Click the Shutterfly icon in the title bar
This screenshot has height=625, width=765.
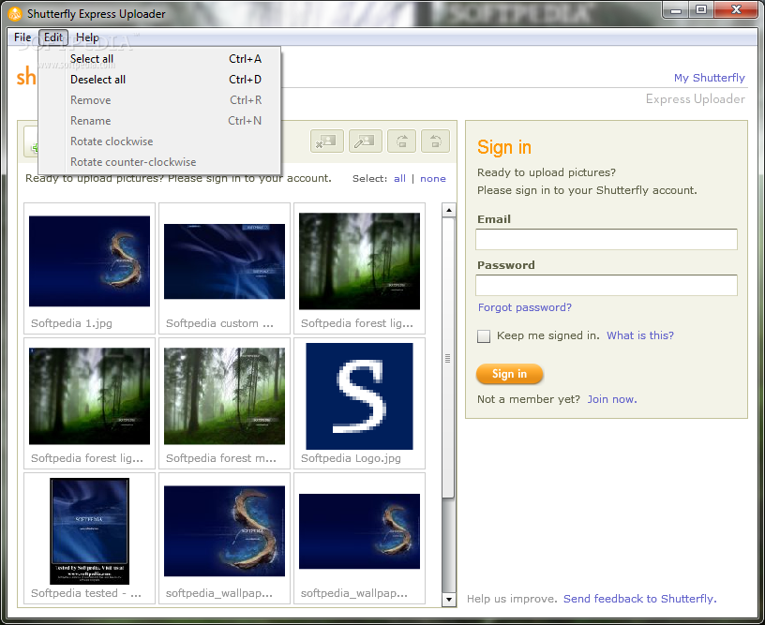pos(15,14)
